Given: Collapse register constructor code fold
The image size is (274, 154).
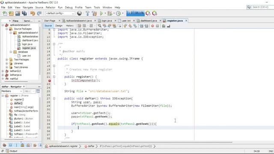Looking at the screenshot, I should 54,77.
